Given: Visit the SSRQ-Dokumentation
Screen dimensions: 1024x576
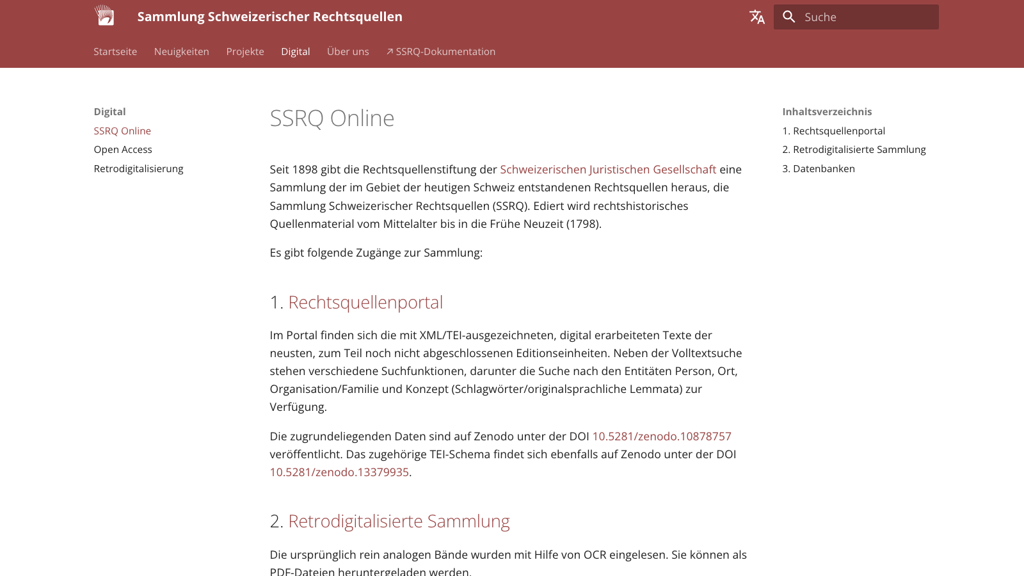Looking at the screenshot, I should (445, 51).
